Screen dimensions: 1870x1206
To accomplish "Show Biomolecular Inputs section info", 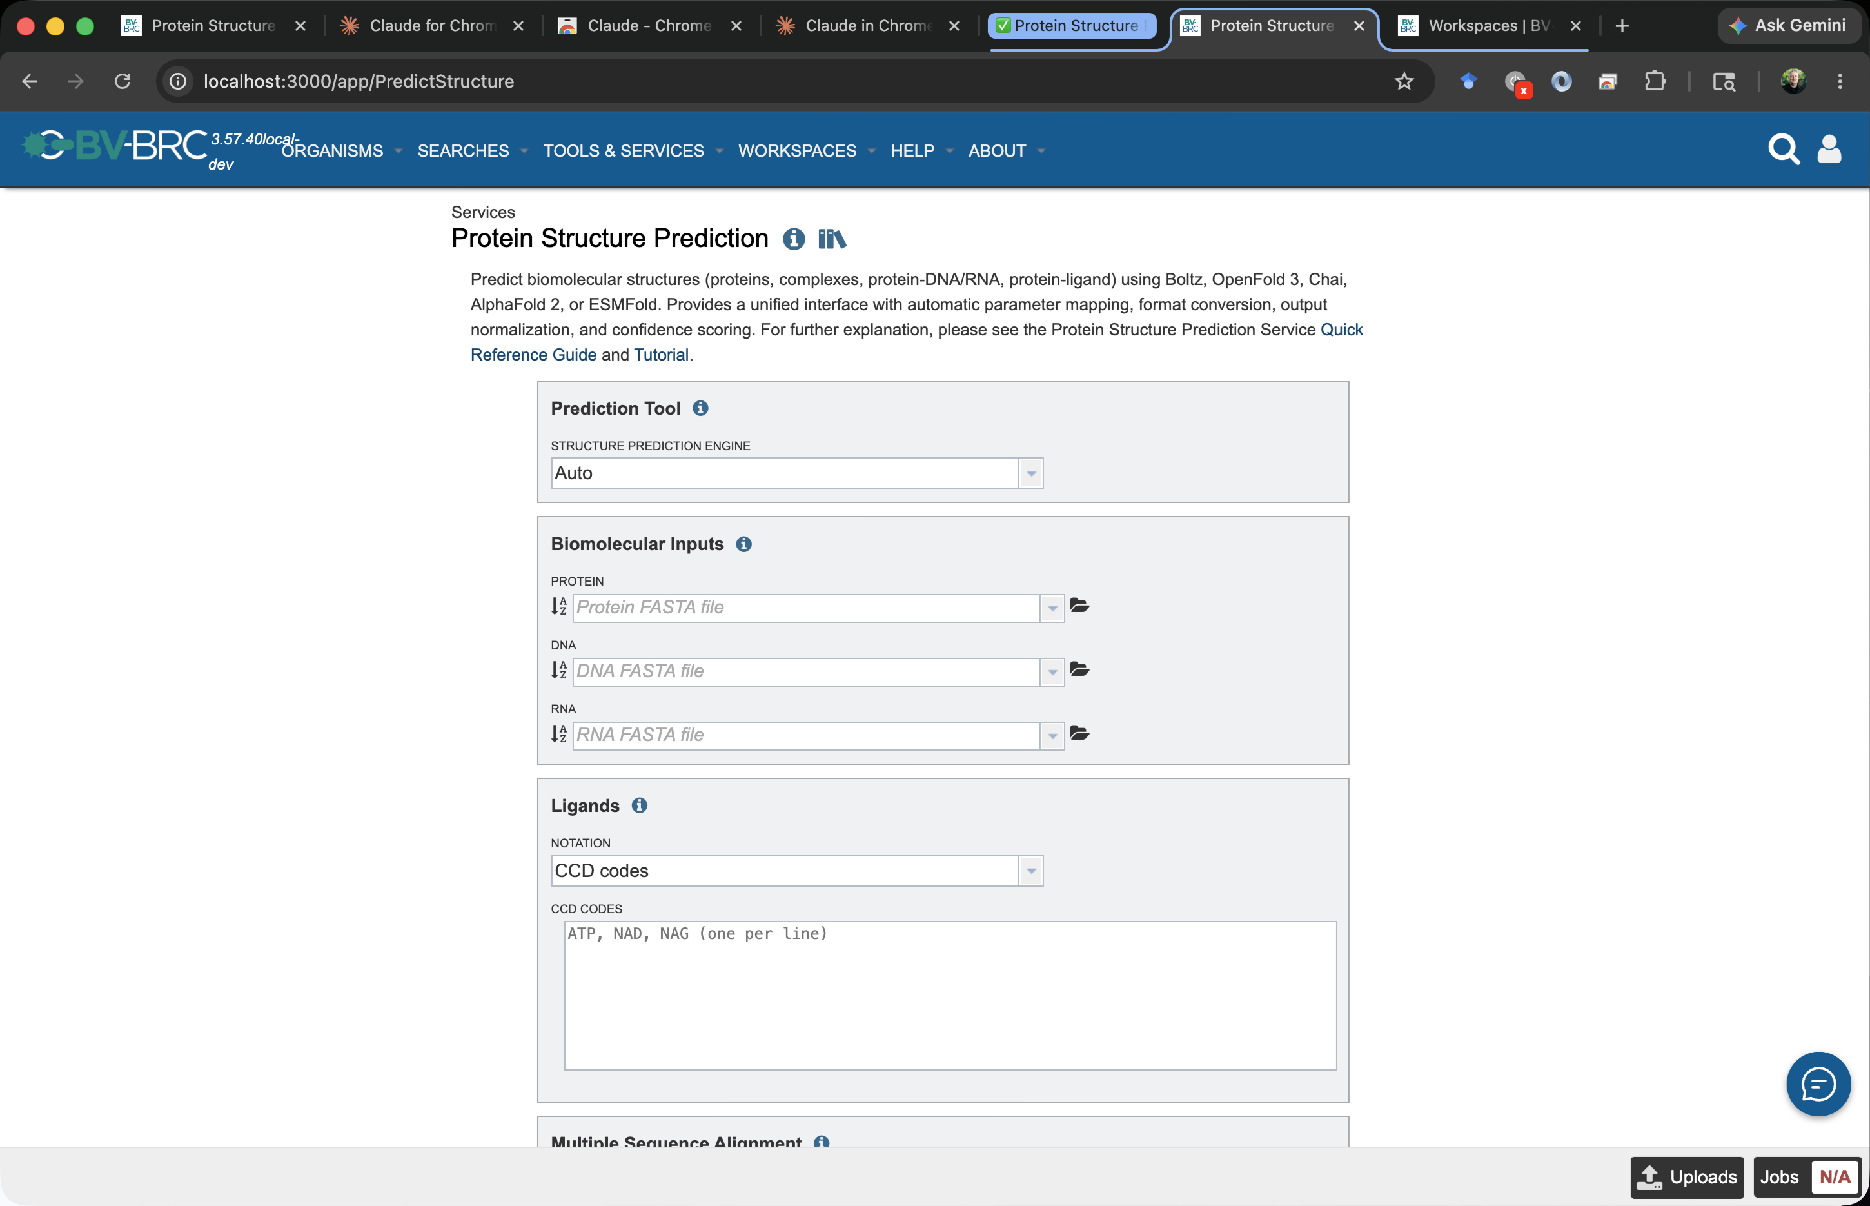I will point(743,544).
